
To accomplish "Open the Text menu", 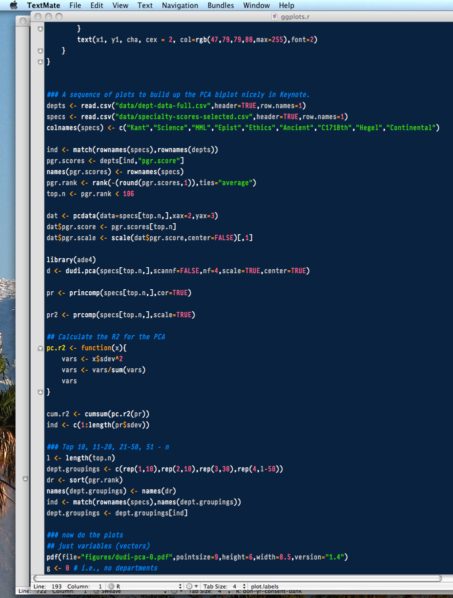I will click(x=145, y=6).
